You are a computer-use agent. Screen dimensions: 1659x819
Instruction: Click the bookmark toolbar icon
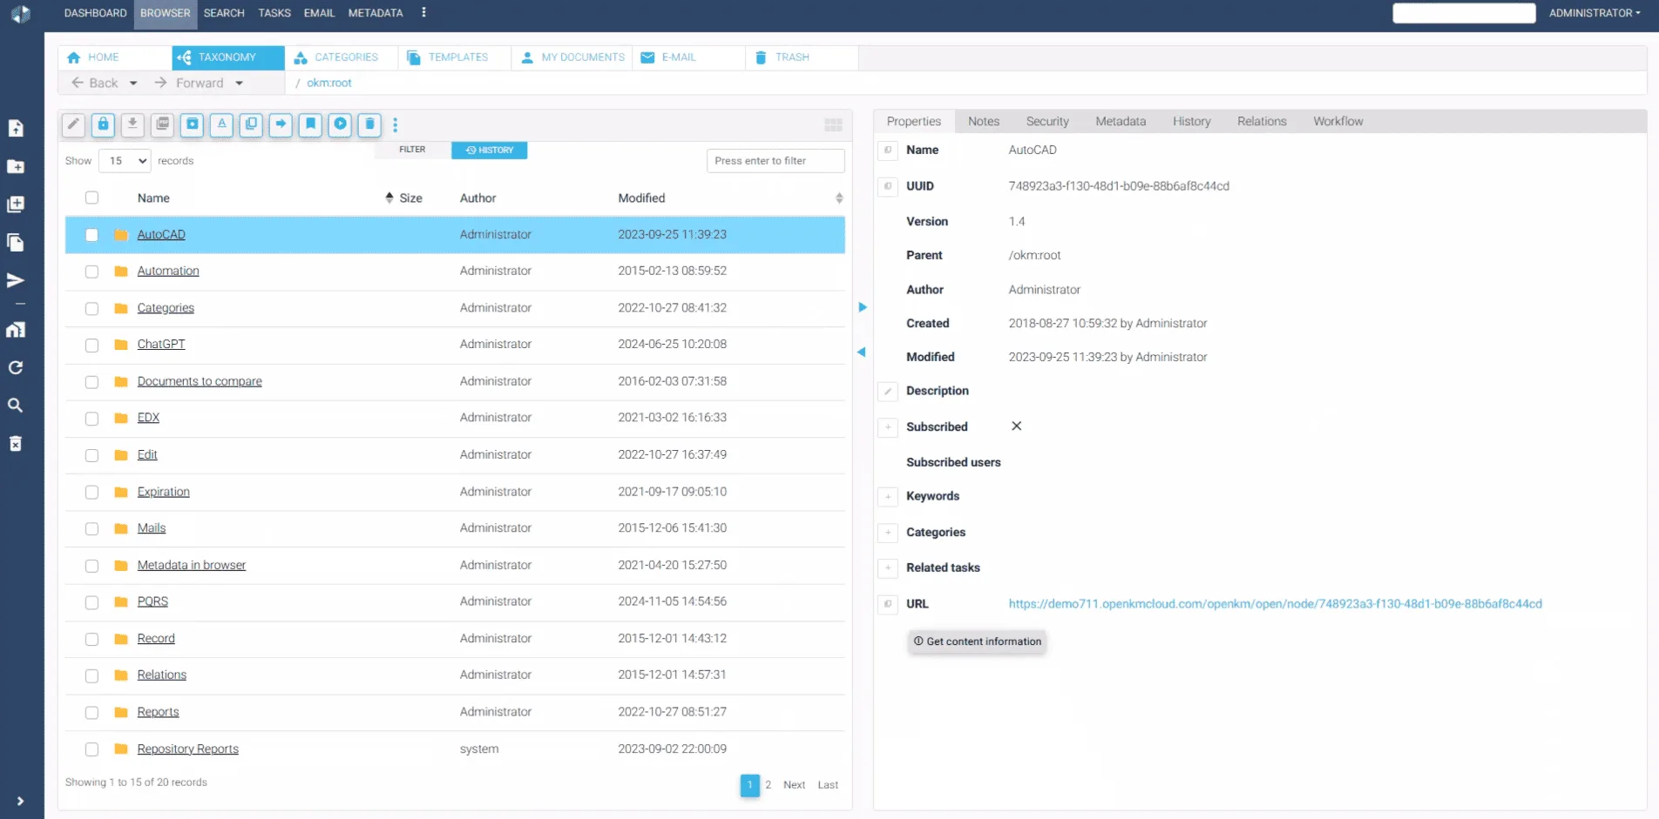coord(310,124)
